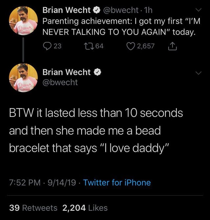Viewport: 210px width, 220px height.
Task: Click the reply speech bubble icon
Action: click(x=48, y=46)
